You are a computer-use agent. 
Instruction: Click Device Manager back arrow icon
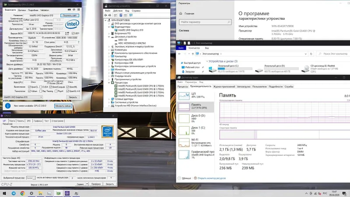(105, 15)
